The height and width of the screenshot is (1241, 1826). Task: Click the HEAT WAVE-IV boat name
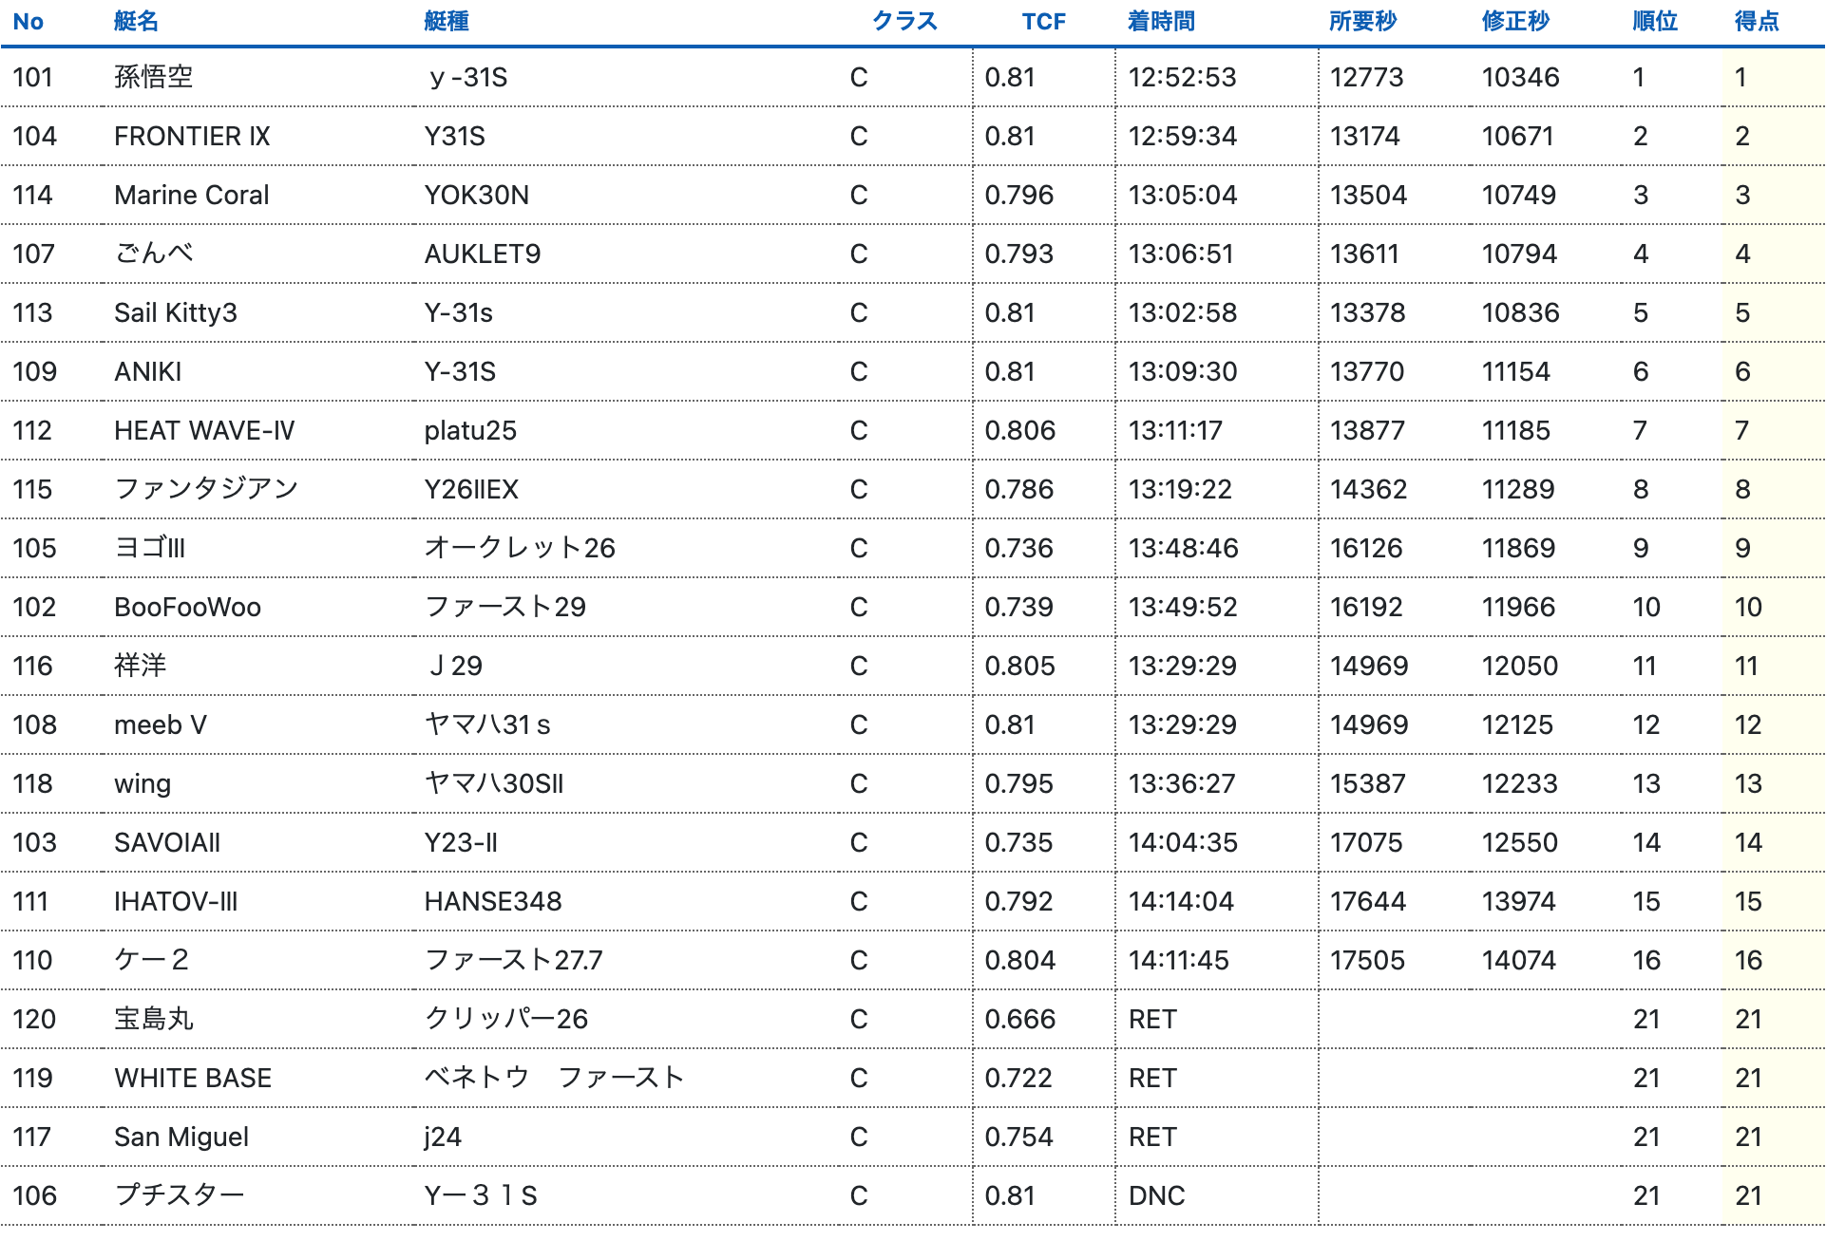[x=204, y=430]
